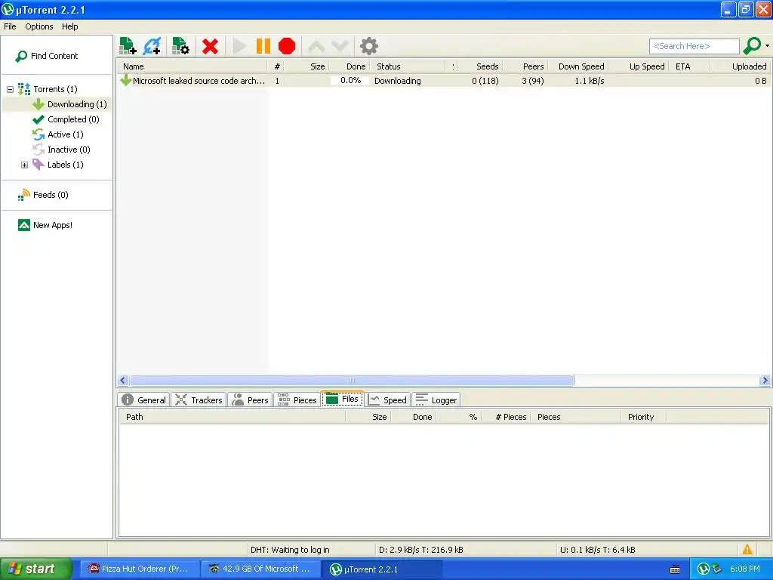Expand the Labels tree node
The height and width of the screenshot is (580, 773).
coord(24,165)
